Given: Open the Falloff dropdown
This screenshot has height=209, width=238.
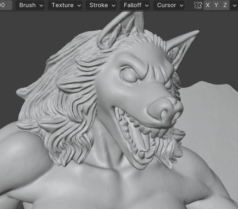Looking at the screenshot, I should [x=135, y=5].
